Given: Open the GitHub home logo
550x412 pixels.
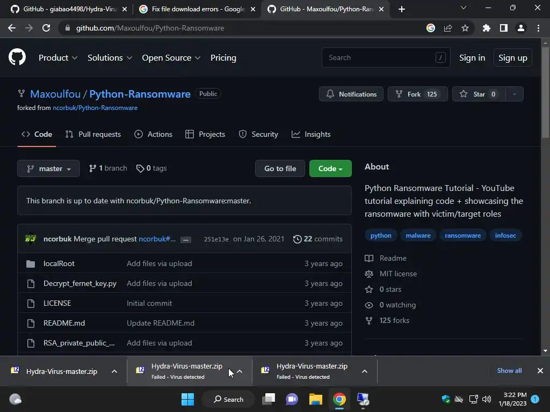Looking at the screenshot, I should coord(17,57).
